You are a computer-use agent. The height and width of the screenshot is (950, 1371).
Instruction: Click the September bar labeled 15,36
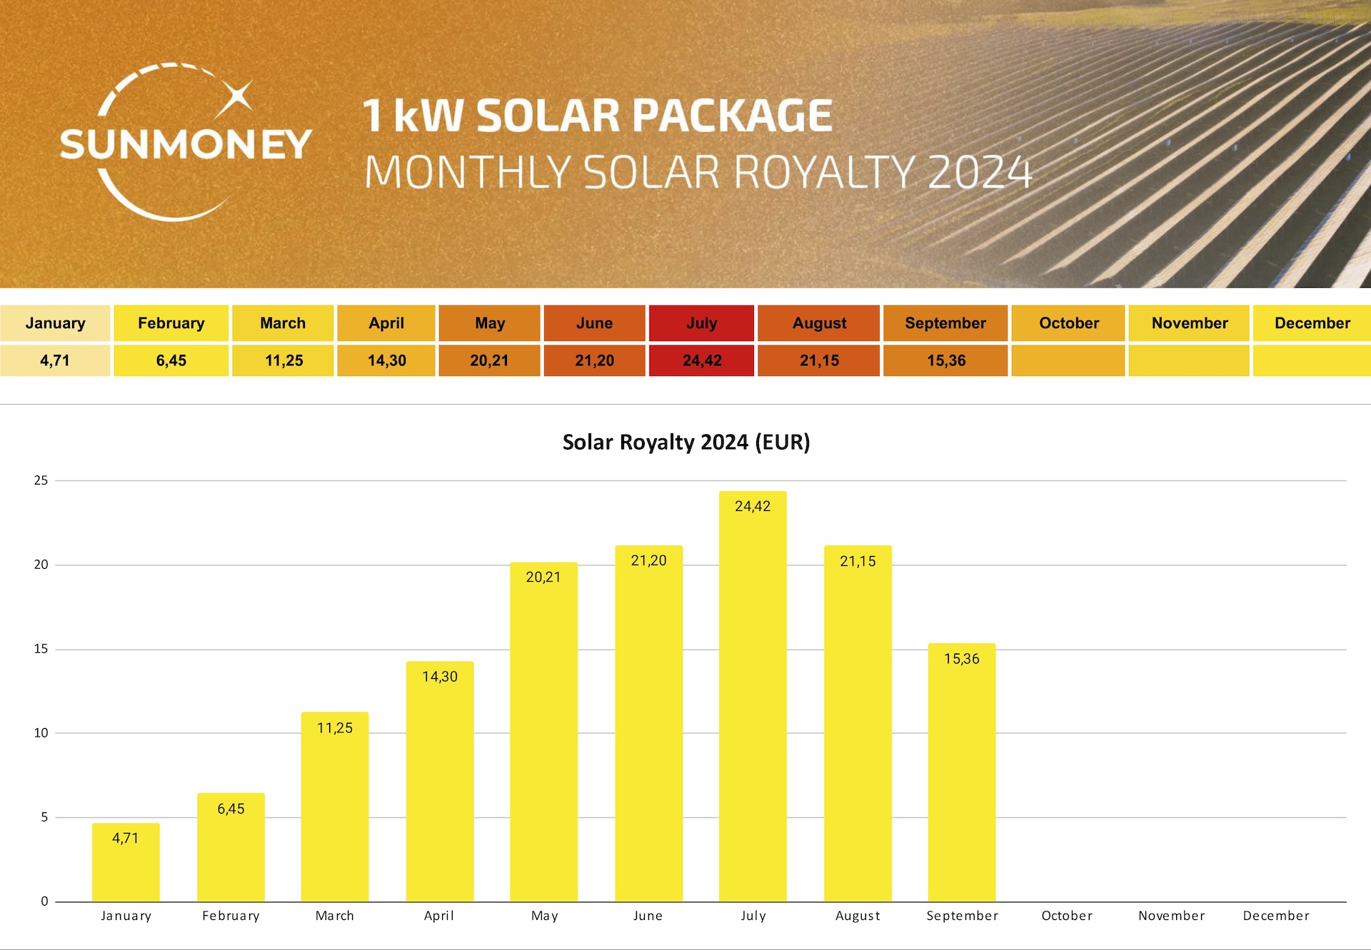pyautogui.click(x=961, y=774)
